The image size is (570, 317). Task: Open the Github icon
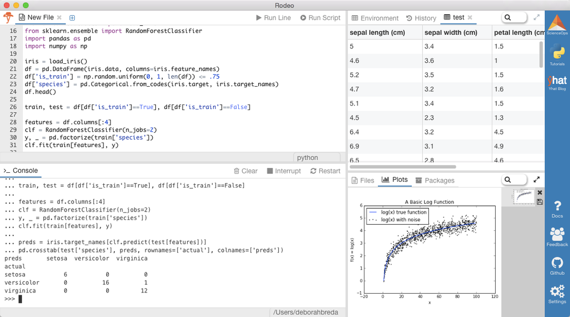557,266
